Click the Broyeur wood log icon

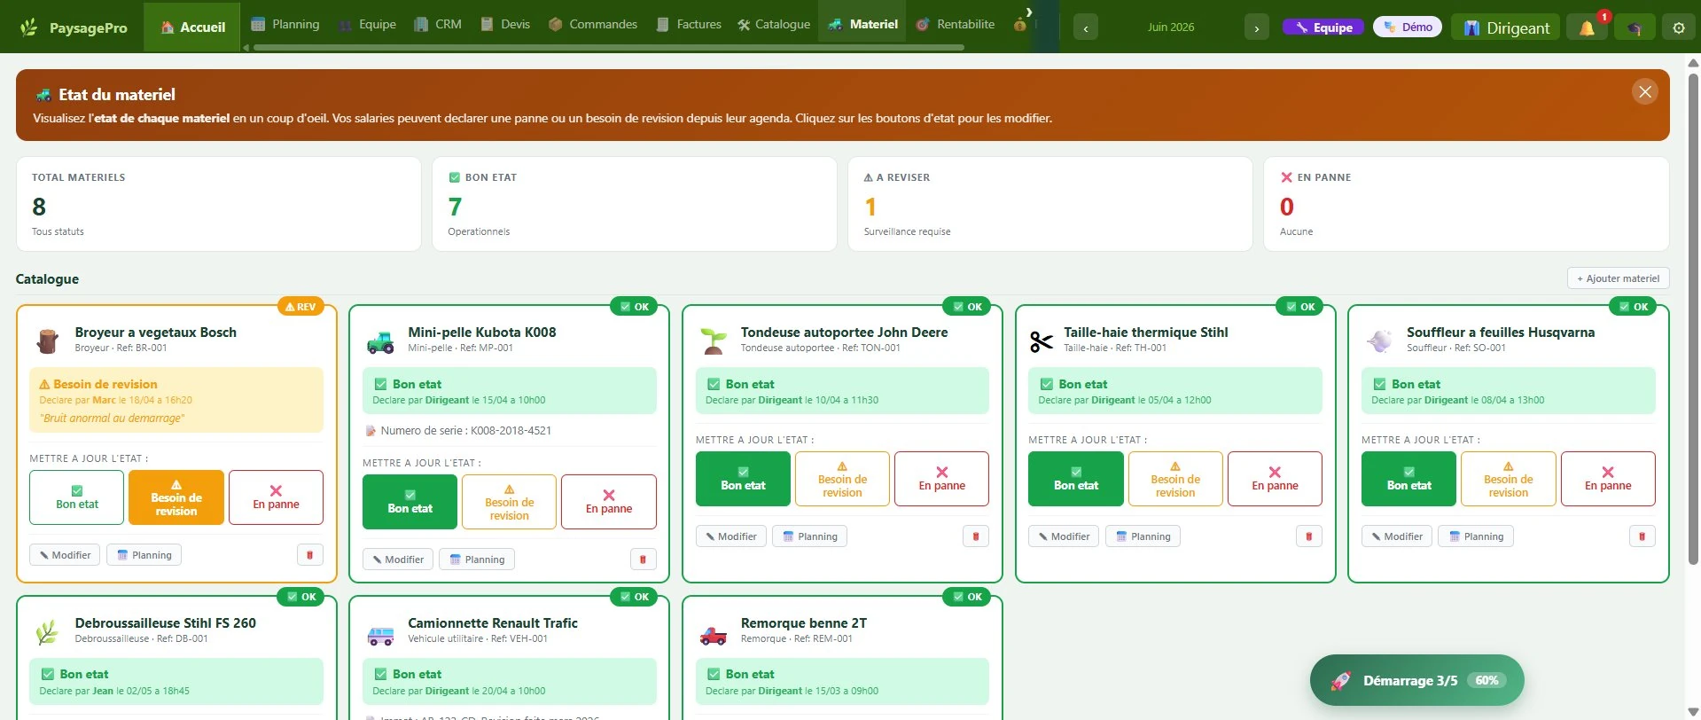point(48,340)
